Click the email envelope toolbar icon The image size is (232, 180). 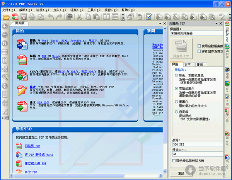[x=41, y=17]
